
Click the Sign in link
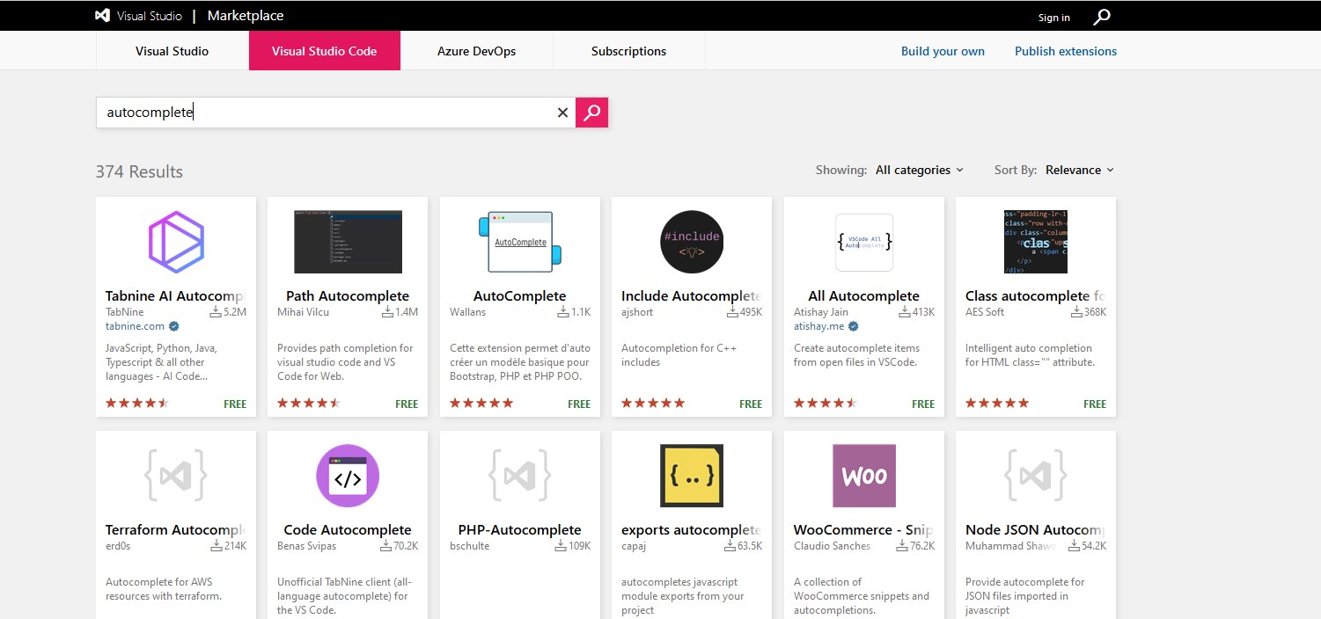coord(1054,18)
